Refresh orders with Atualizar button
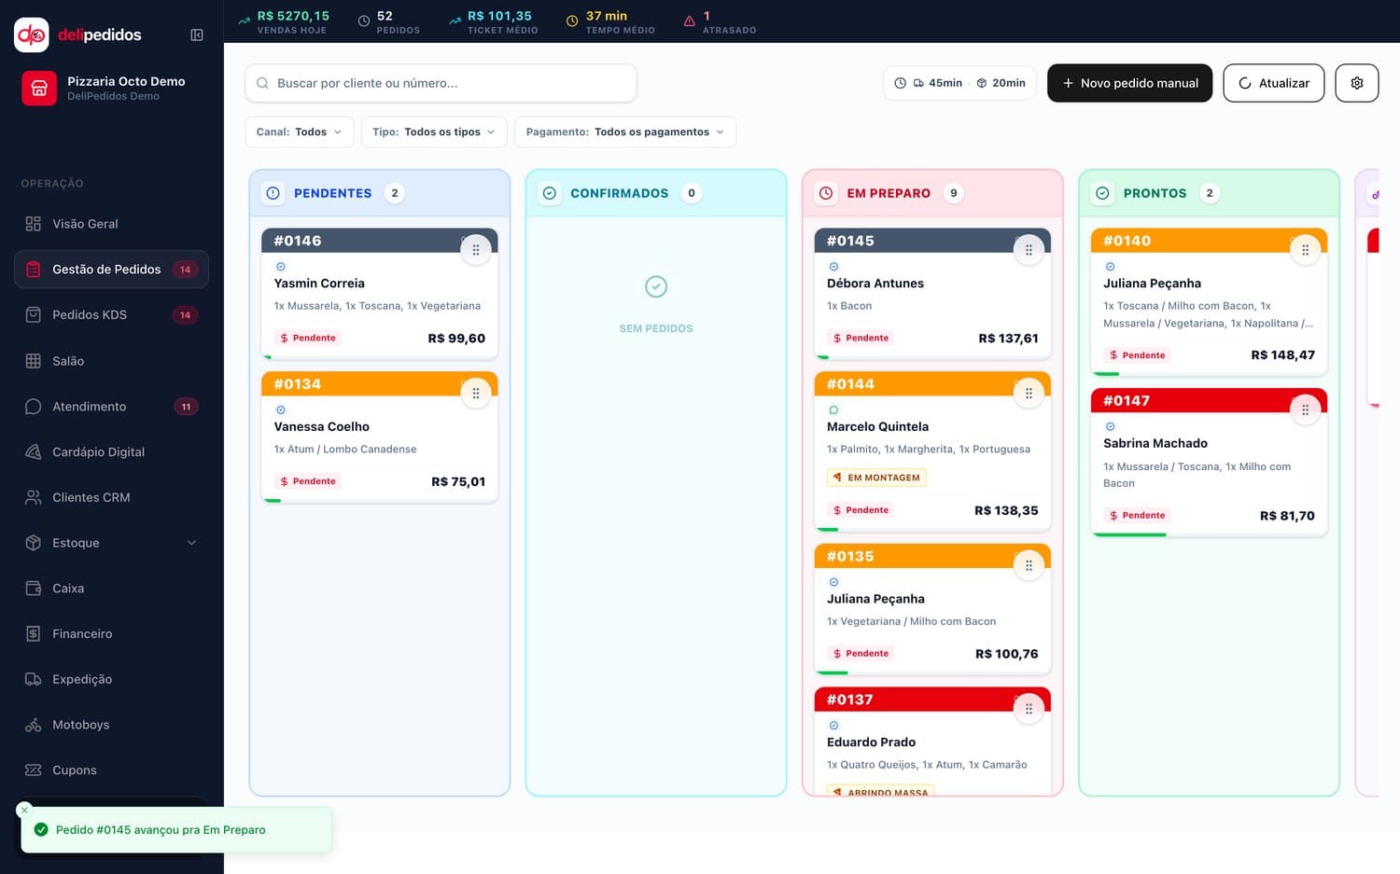 (1274, 83)
